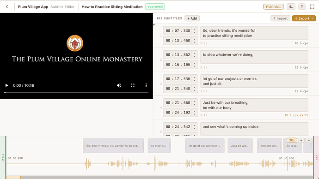The image size is (319, 179).
Task: Click the Import button
Action: point(280,18)
